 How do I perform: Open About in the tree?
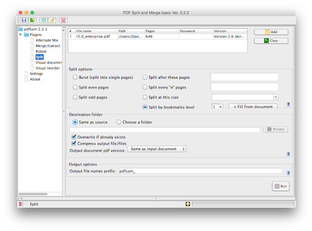click(x=35, y=79)
